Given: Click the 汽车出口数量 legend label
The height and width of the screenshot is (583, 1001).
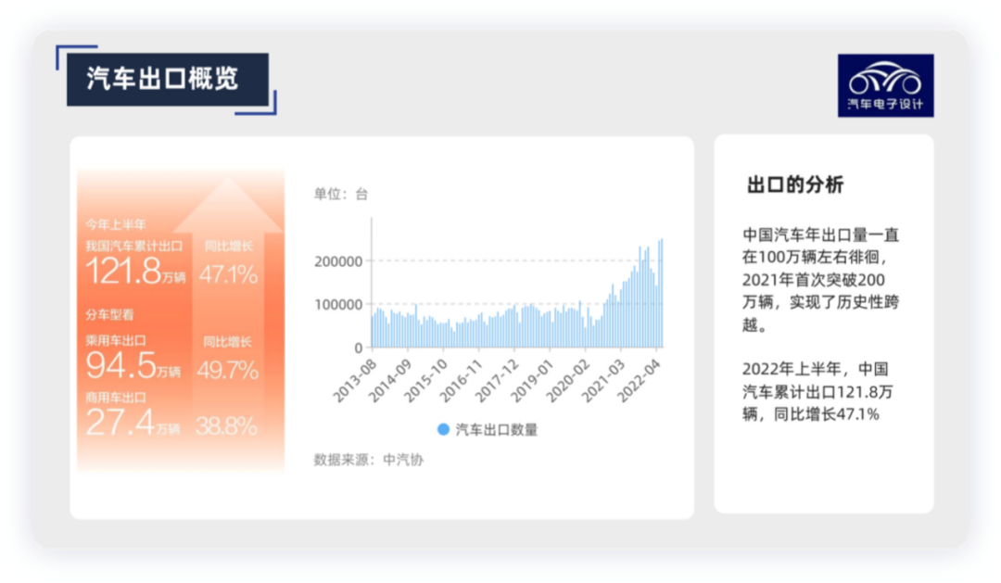Looking at the screenshot, I should [x=497, y=430].
